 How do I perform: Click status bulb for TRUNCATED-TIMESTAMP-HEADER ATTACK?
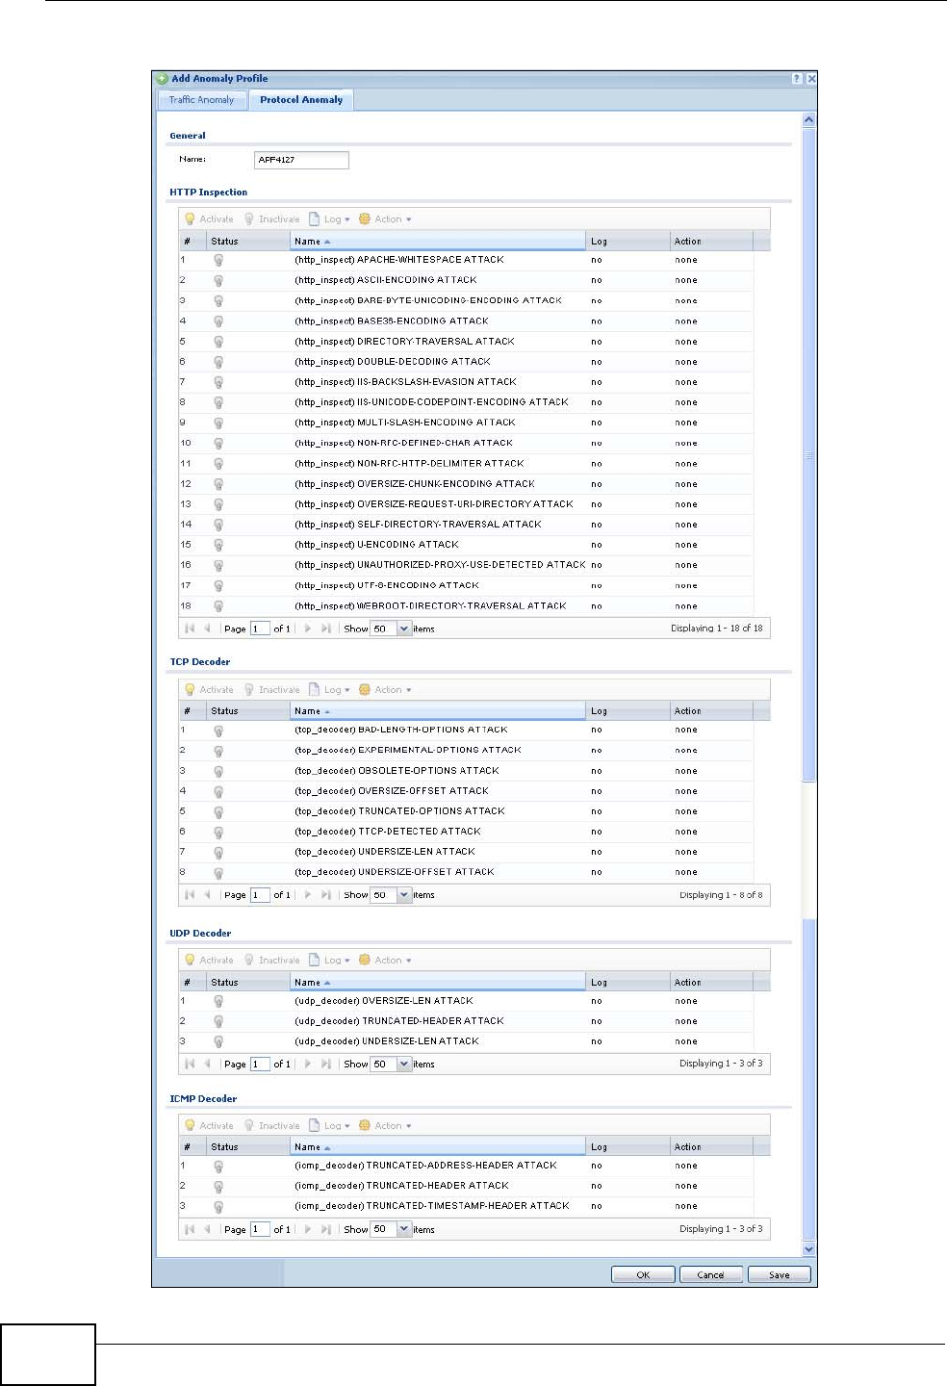(218, 1206)
